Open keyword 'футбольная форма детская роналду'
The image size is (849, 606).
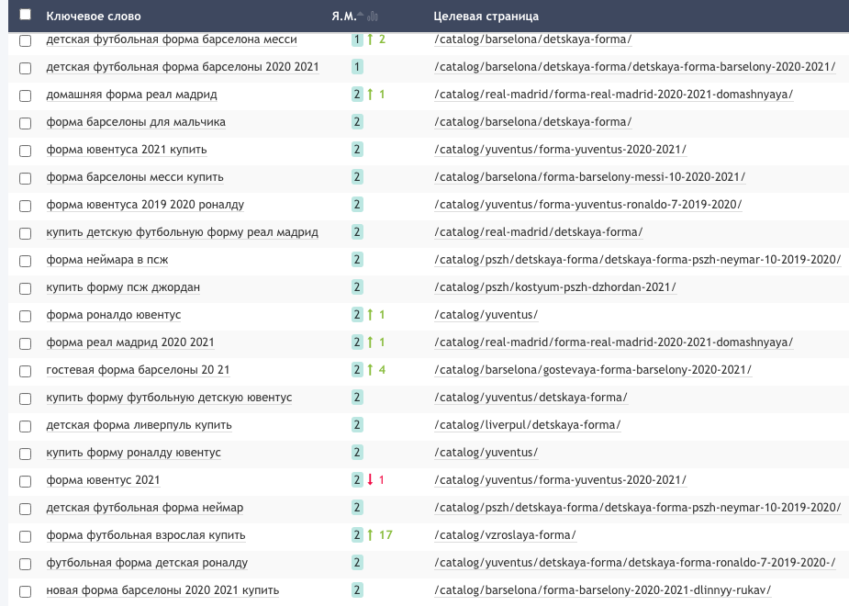click(147, 563)
